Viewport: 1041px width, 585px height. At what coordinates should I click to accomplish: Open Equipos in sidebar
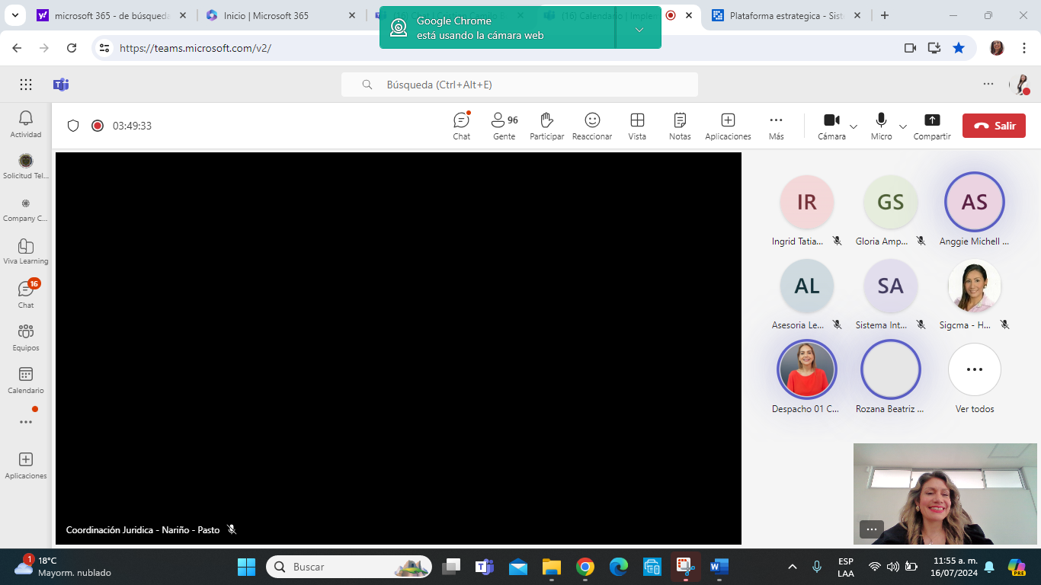(x=26, y=337)
